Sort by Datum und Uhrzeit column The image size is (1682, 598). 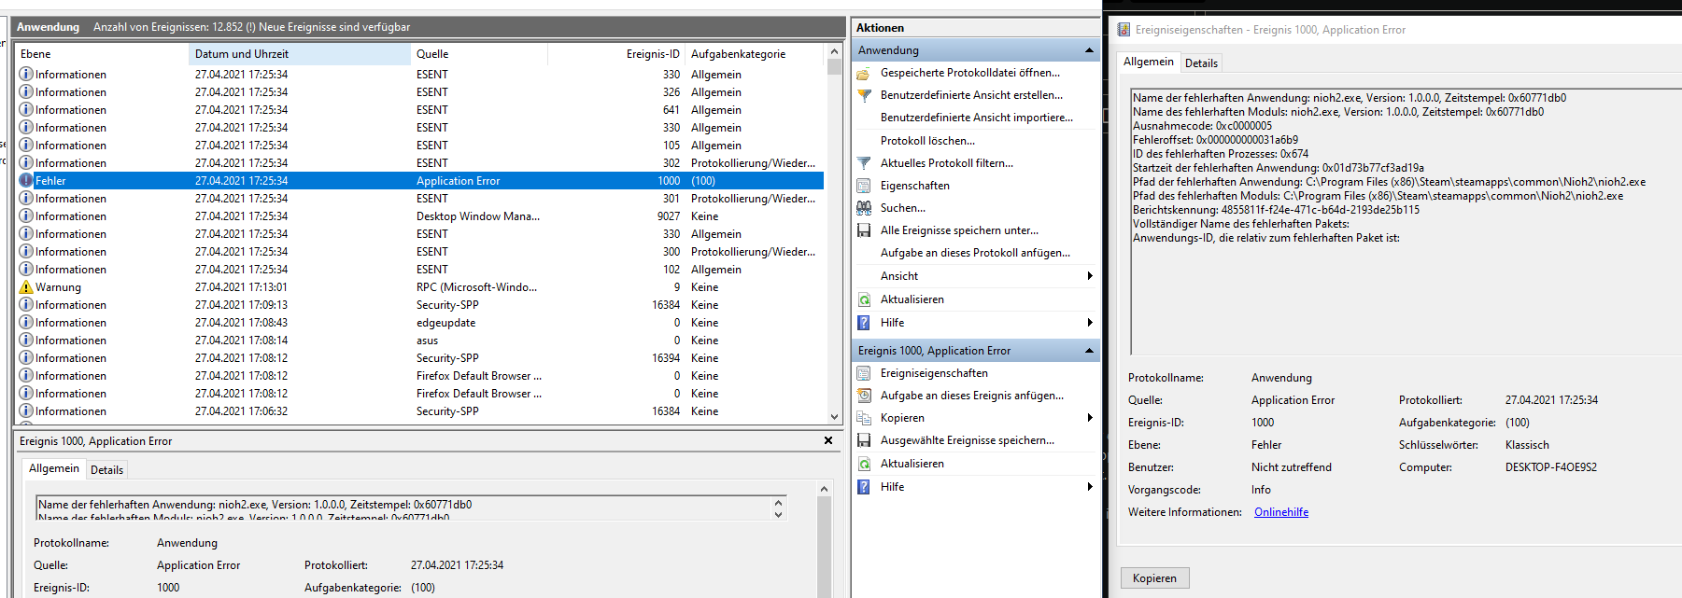299,54
